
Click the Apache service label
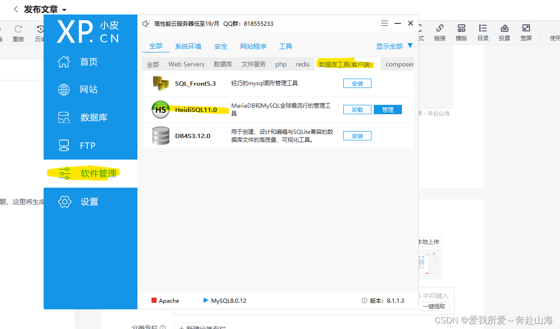click(169, 300)
